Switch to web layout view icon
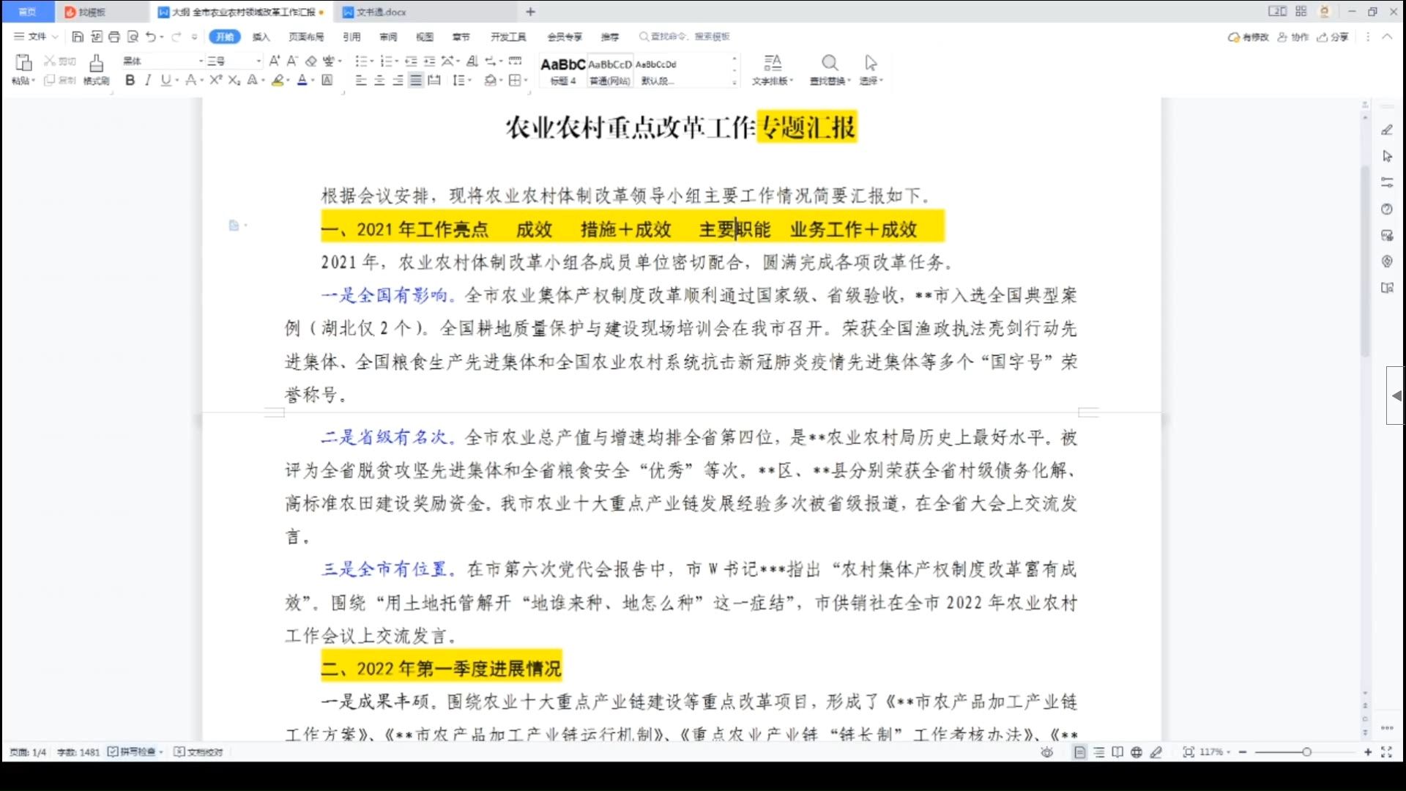The width and height of the screenshot is (1406, 791). click(x=1136, y=752)
